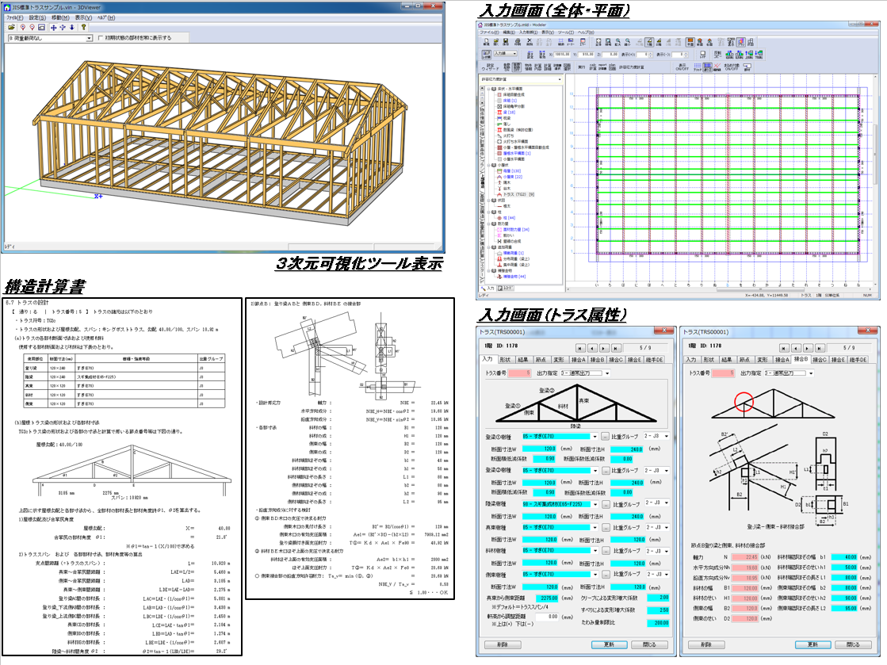
Task: Click the report 計算書 icon in Modeler
Action: coord(602,67)
